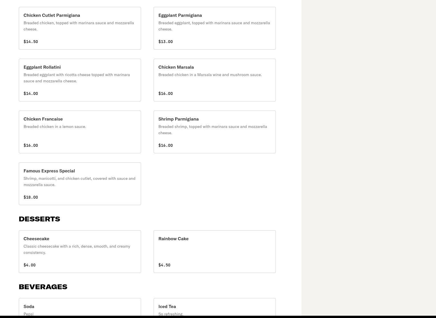Choose the Famous Express Special card
436x318 pixels.
pos(80,184)
